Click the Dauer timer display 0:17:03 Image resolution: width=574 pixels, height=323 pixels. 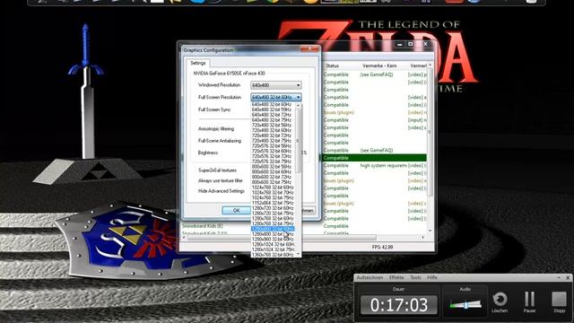click(x=398, y=305)
